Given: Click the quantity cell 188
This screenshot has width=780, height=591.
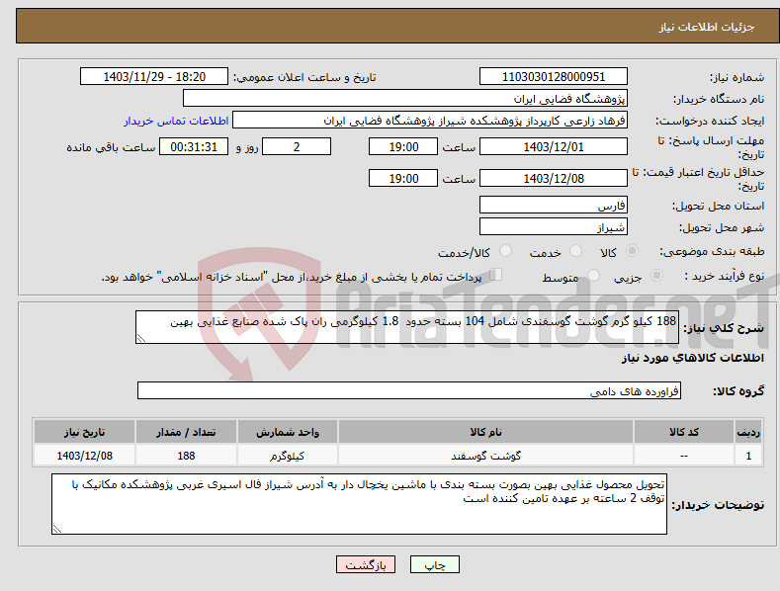Looking at the screenshot, I should pos(186,456).
